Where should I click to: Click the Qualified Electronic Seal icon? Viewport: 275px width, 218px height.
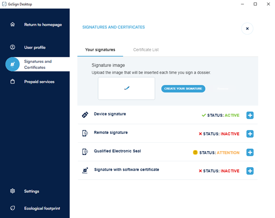point(85,152)
